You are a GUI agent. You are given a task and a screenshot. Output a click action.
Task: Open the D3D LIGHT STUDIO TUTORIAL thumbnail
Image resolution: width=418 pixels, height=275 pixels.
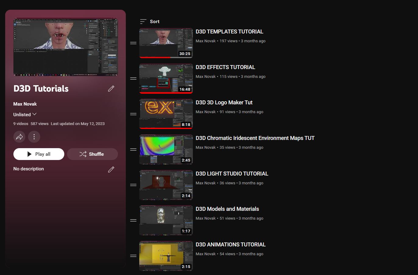coord(166,185)
